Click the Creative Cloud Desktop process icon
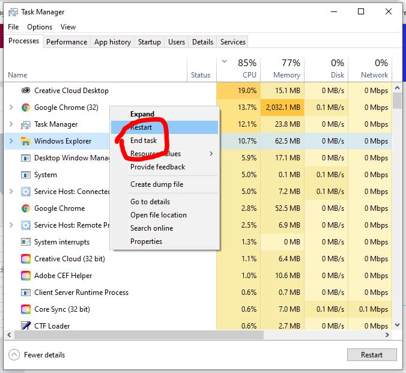 click(x=26, y=91)
